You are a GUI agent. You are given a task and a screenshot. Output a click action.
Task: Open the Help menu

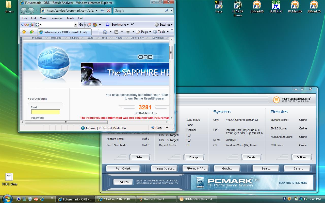81,18
